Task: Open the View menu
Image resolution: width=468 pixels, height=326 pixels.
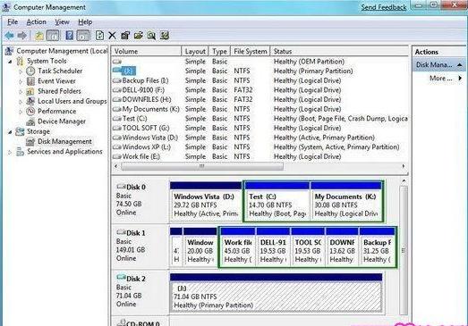Action: coord(62,22)
